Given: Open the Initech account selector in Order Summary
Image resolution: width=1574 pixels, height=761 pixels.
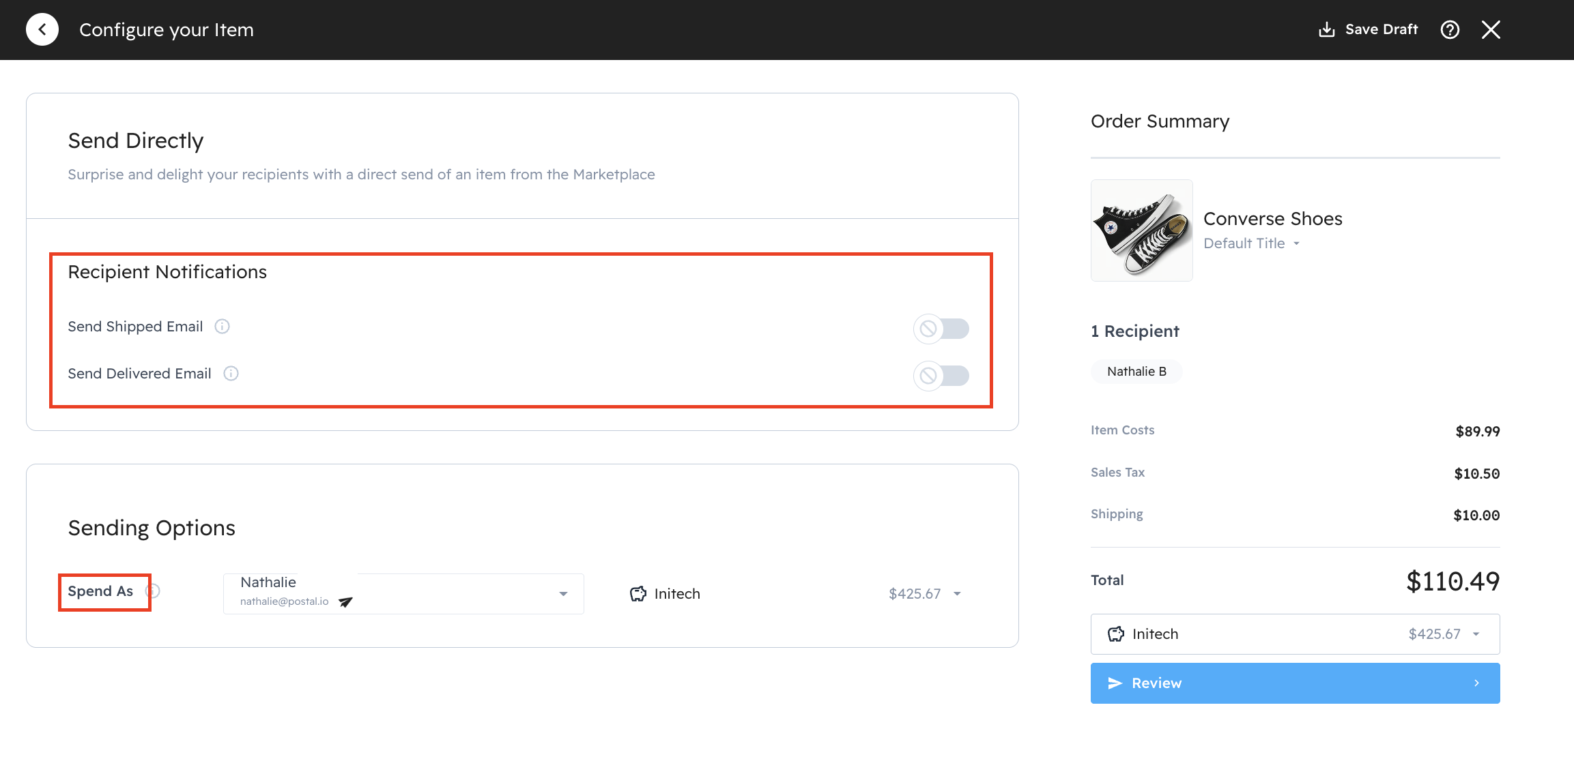Looking at the screenshot, I should pos(1295,634).
